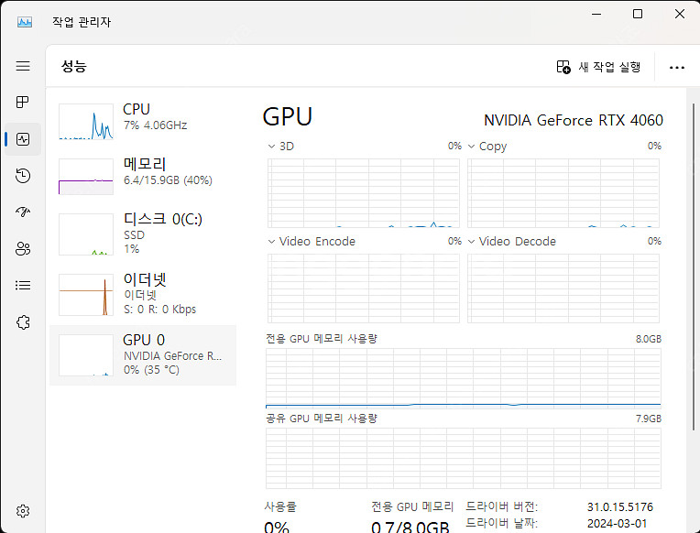Click the 전용 GPU 메모리 사용량 graph
This screenshot has width=700, height=533.
464,378
